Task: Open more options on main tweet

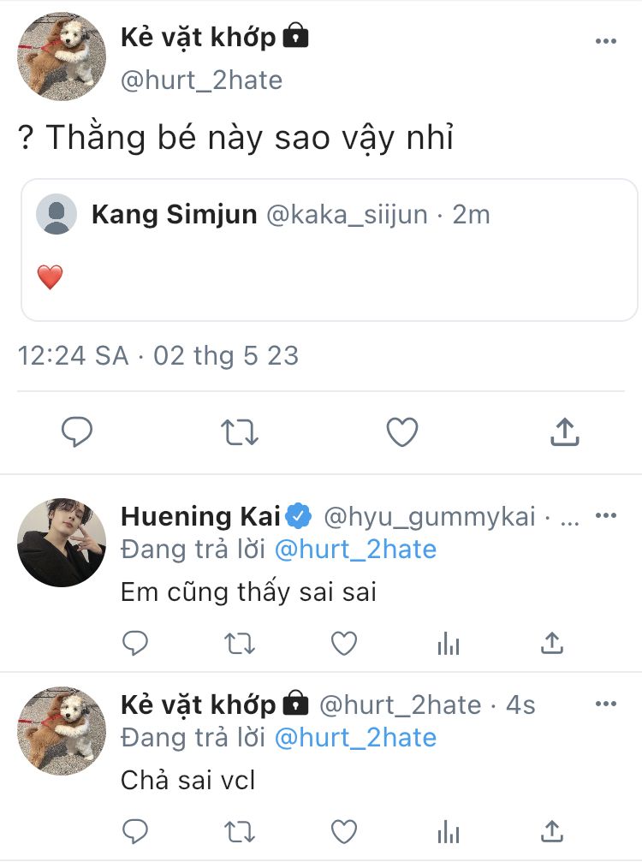Action: tap(606, 41)
